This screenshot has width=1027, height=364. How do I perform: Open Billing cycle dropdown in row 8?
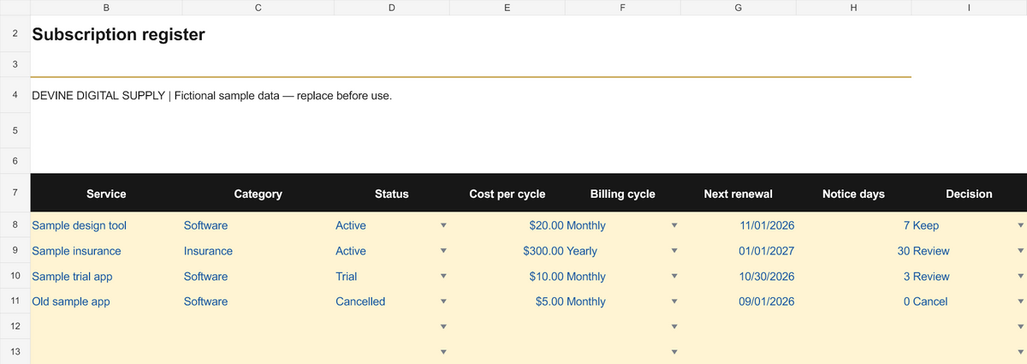pos(674,225)
